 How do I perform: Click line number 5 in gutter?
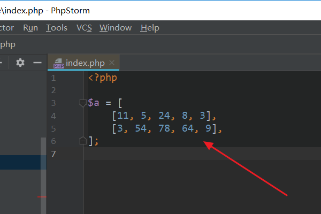pyautogui.click(x=53, y=128)
